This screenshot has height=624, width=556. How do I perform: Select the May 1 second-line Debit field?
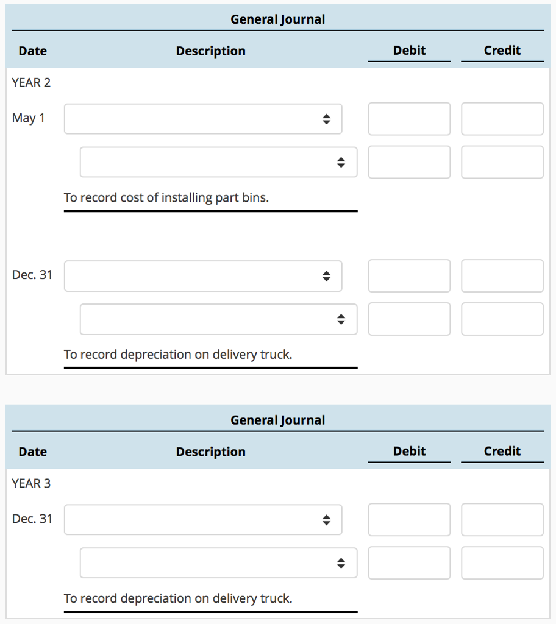point(409,162)
